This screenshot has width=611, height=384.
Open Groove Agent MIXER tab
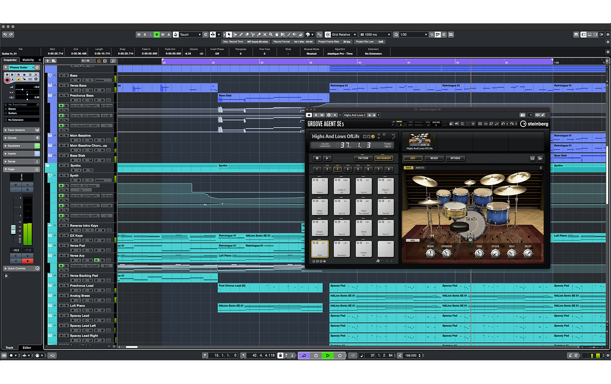[434, 158]
